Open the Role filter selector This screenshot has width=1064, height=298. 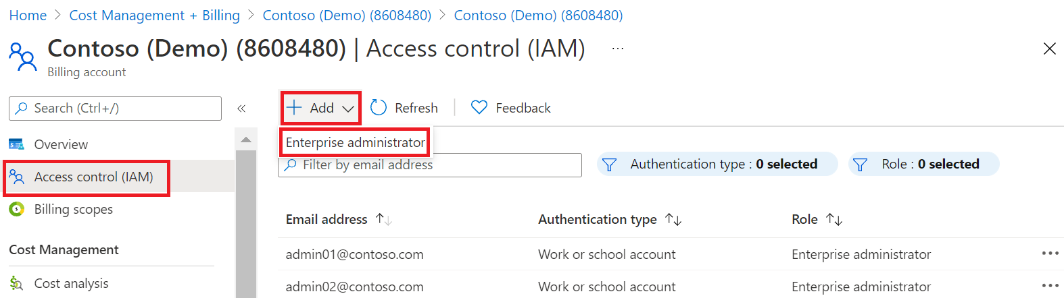click(923, 165)
